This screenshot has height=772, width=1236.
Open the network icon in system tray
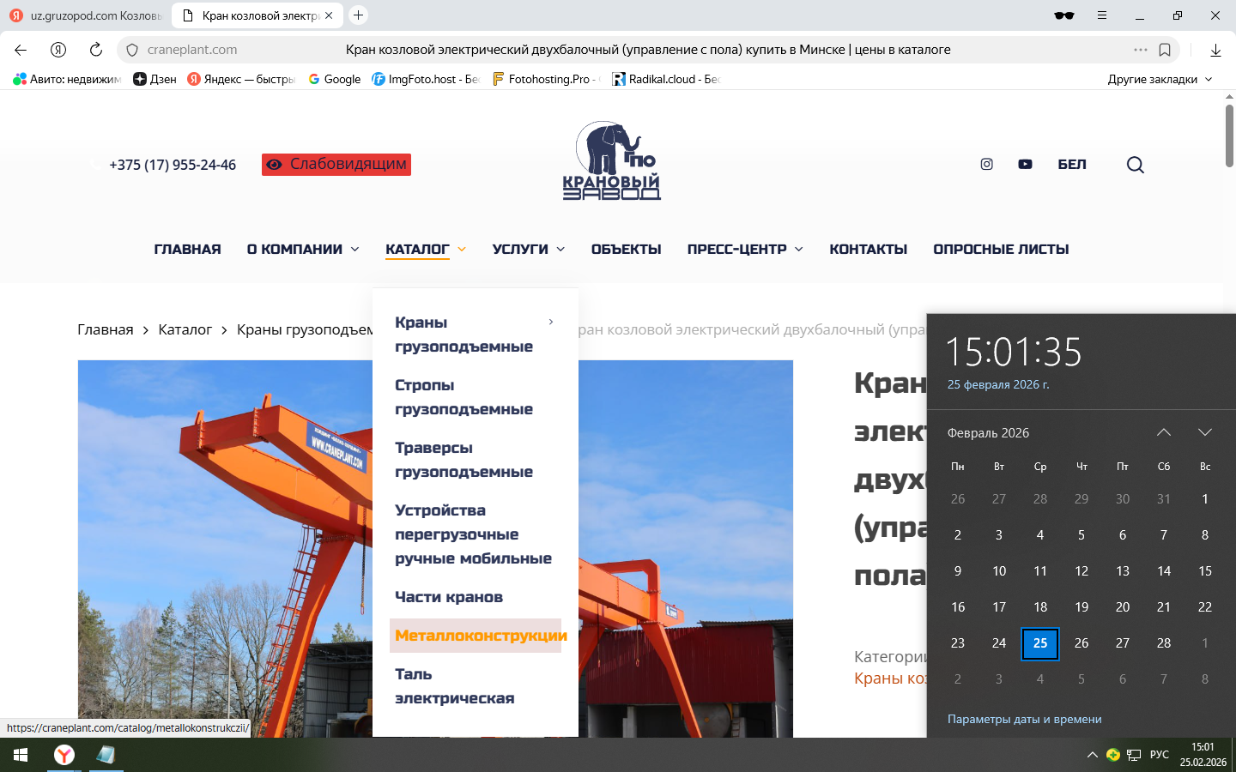pyautogui.click(x=1134, y=755)
